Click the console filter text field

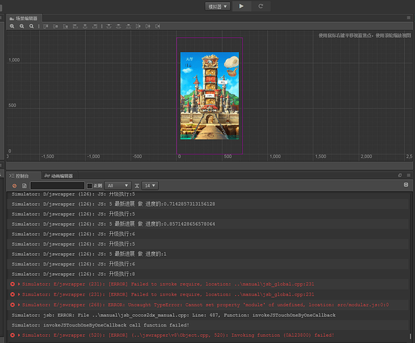coord(57,185)
